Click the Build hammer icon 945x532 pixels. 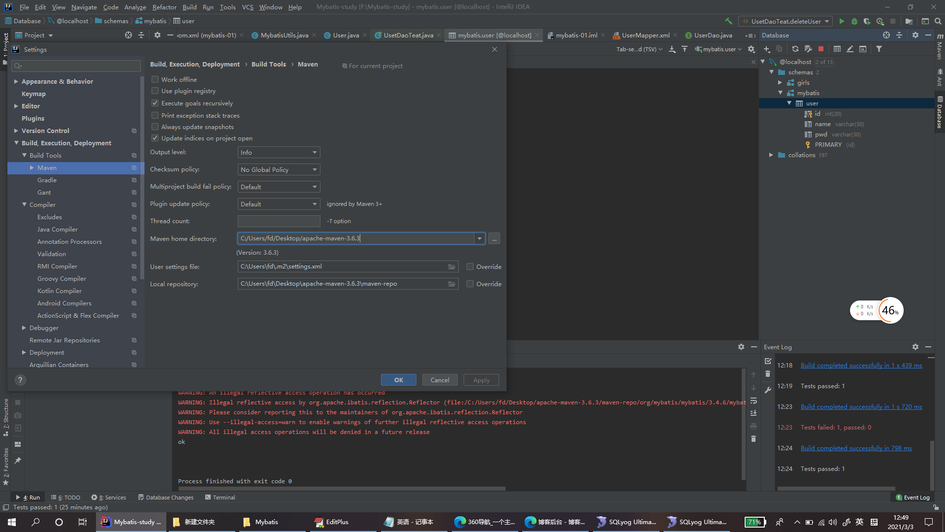[x=728, y=21]
